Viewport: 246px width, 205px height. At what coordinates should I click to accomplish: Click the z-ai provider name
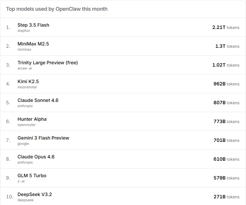[x=21, y=181]
